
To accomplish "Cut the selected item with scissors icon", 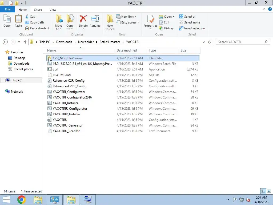I will click(x=30, y=17).
